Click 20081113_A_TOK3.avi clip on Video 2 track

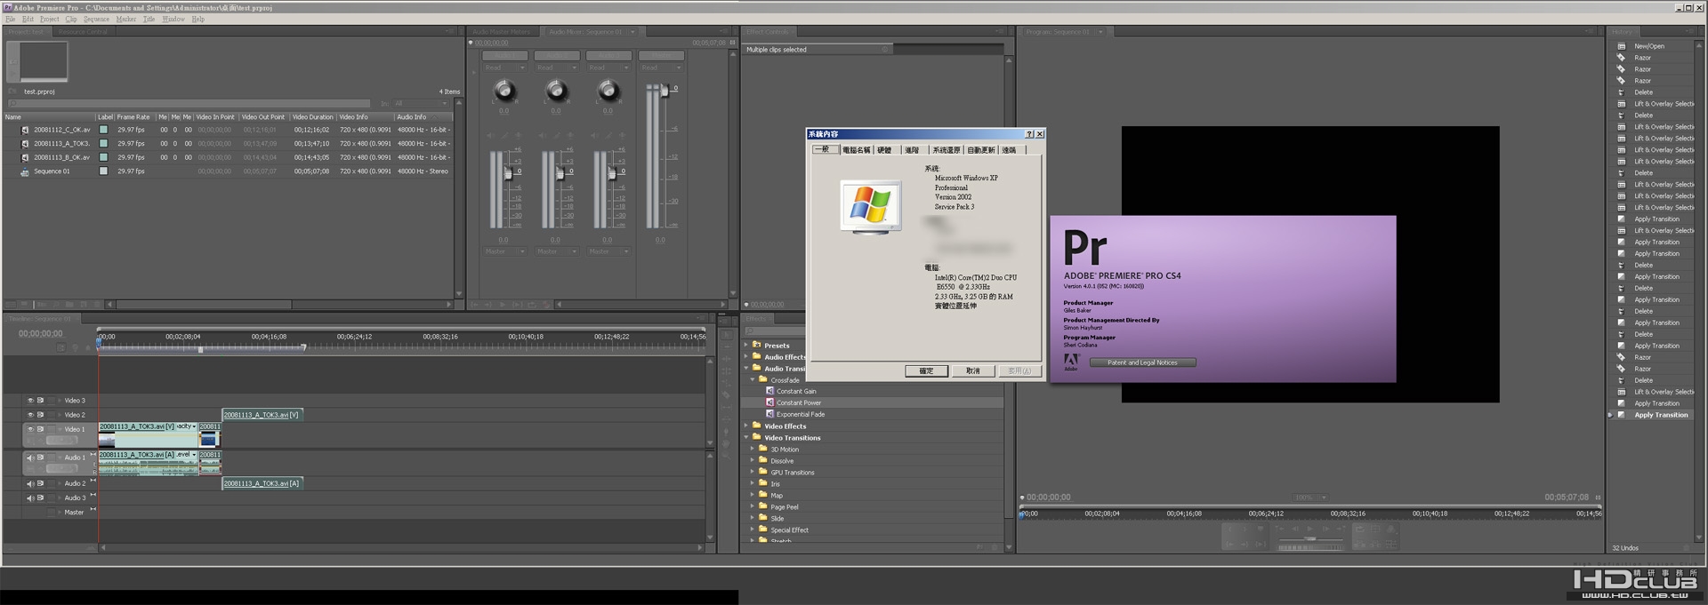[x=262, y=415]
